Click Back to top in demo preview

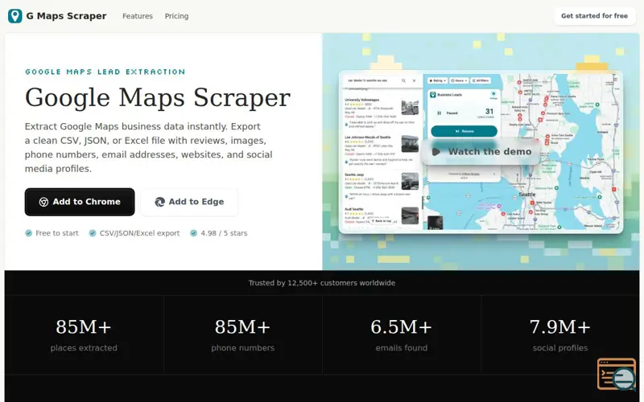click(x=382, y=221)
